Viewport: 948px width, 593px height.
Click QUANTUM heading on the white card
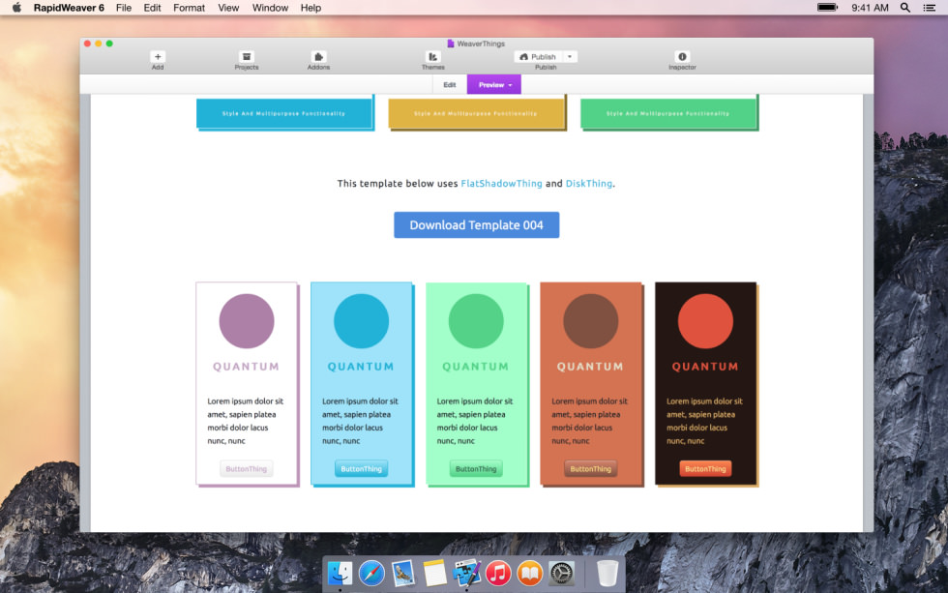246,367
